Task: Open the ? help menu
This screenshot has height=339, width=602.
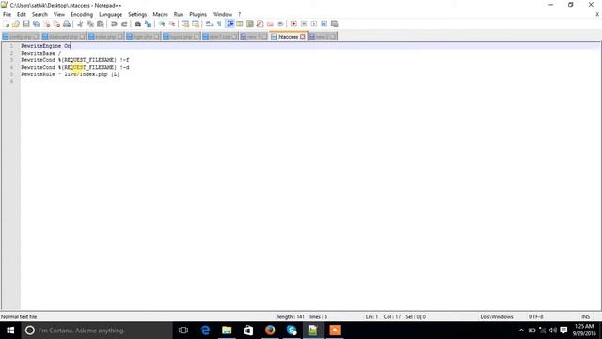Action: [x=240, y=15]
